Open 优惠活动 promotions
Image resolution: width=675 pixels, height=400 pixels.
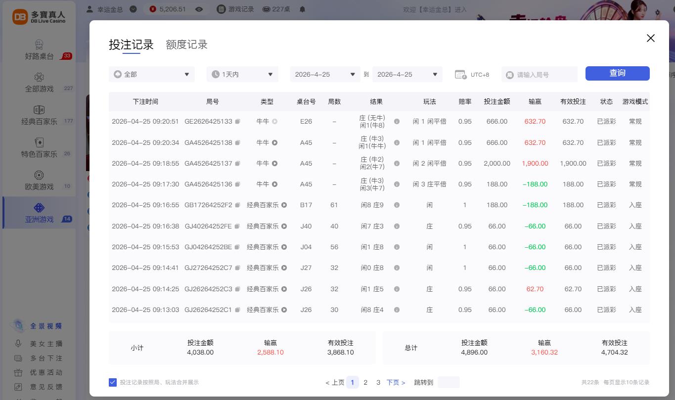[39, 372]
